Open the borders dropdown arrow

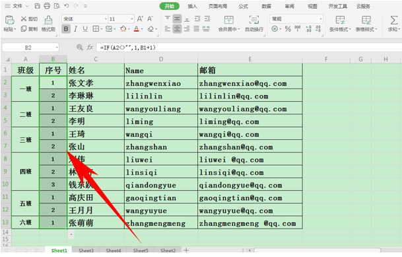point(102,29)
